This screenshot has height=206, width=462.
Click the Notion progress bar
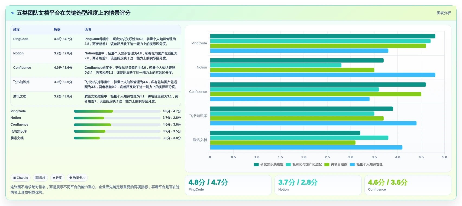pyautogui.click(x=117, y=118)
